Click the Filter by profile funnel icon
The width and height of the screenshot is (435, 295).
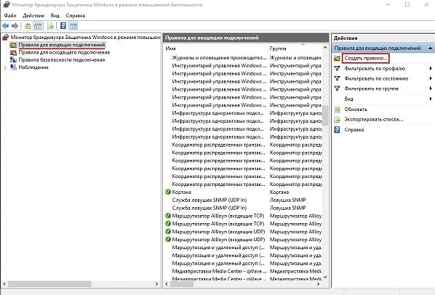coord(338,68)
